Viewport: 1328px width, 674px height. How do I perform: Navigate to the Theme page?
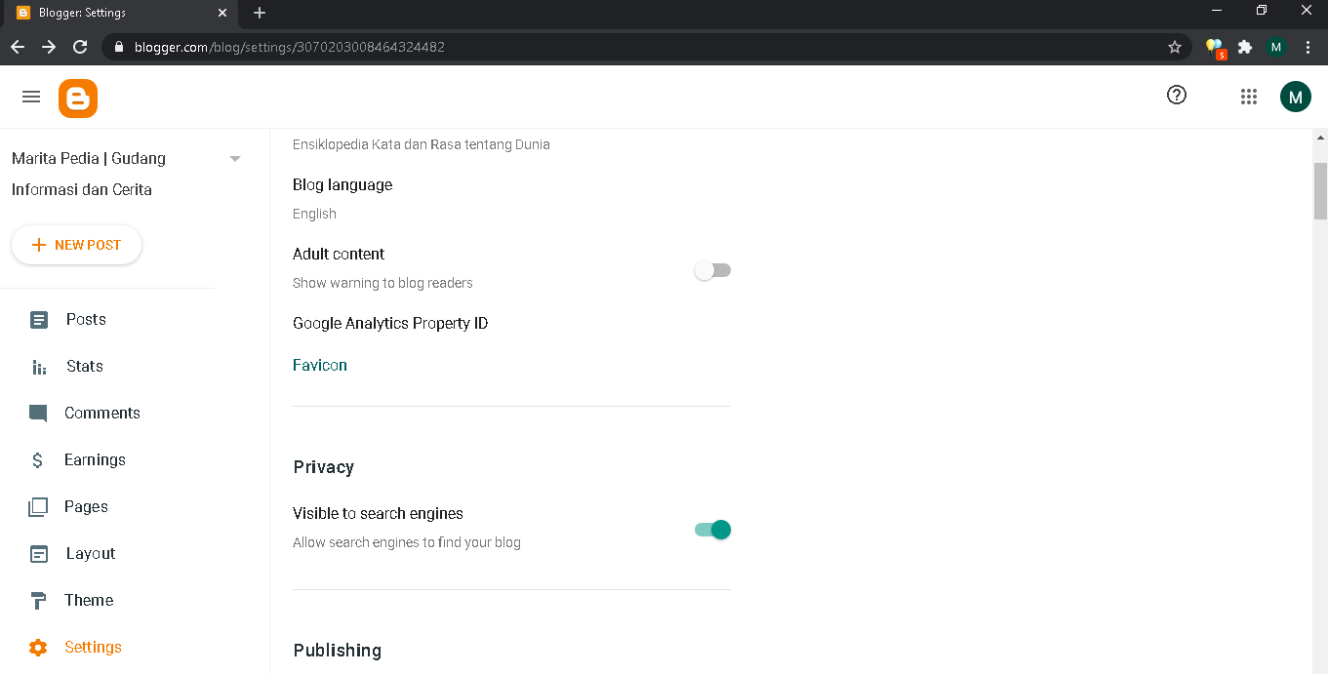[x=89, y=600]
